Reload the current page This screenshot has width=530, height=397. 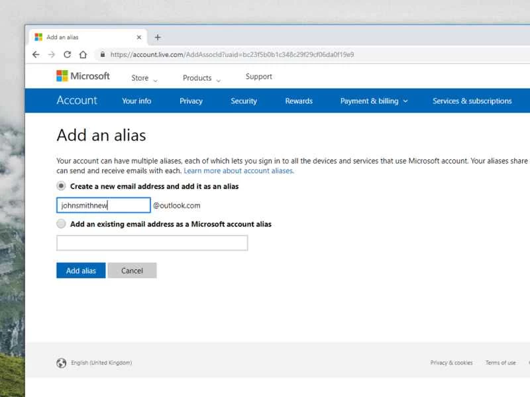click(x=67, y=55)
